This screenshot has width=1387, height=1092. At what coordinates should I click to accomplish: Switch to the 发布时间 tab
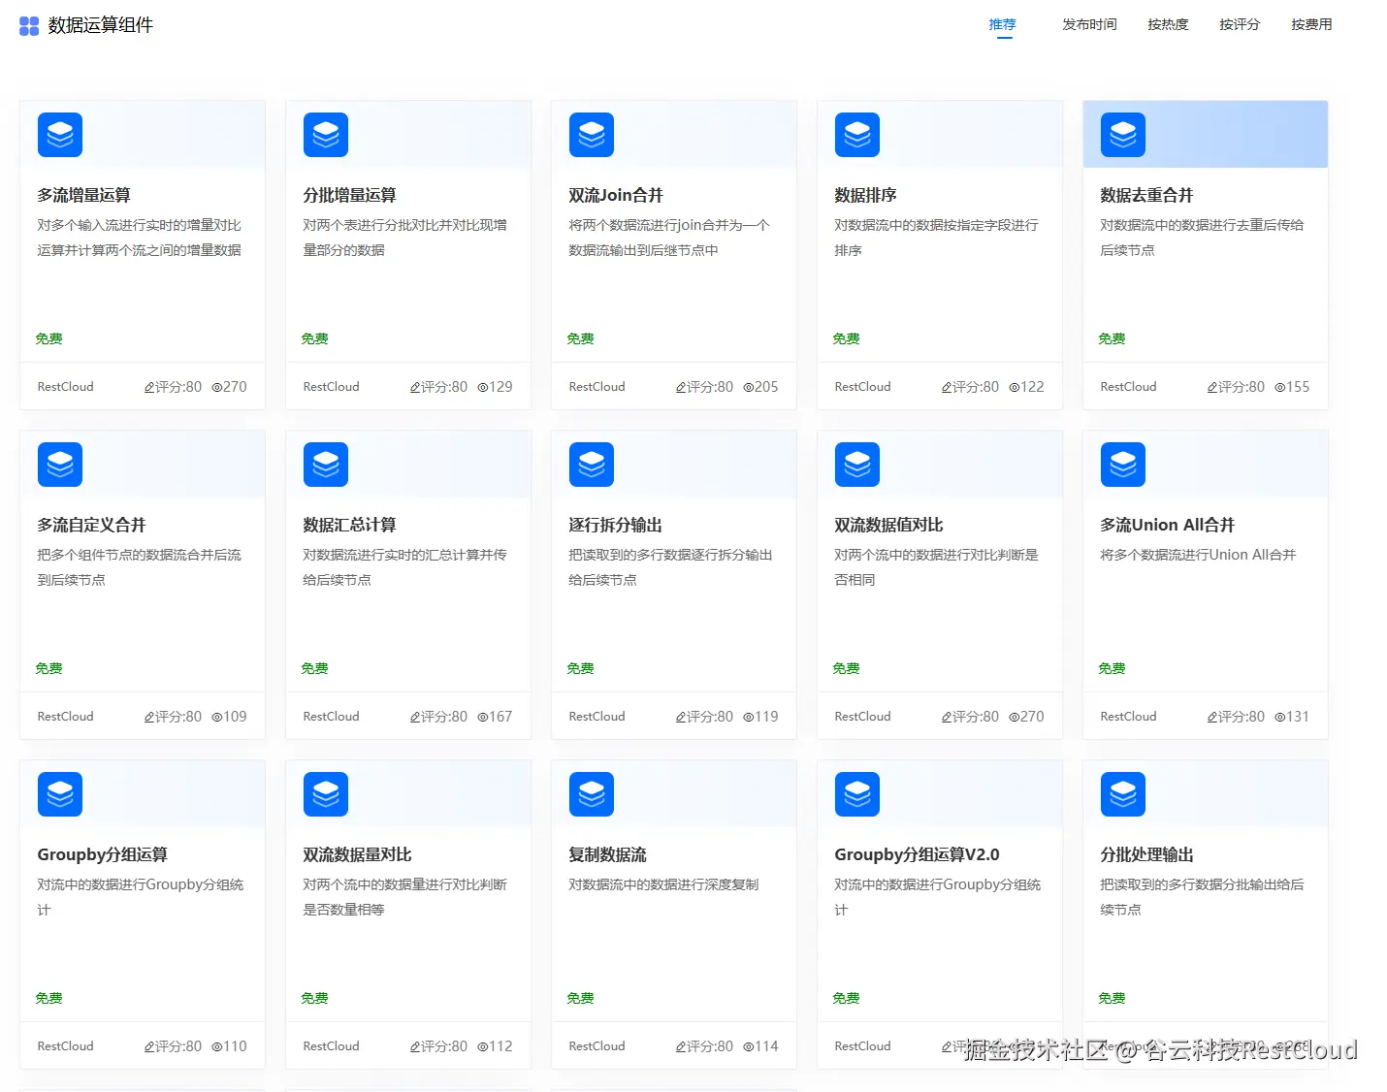(1088, 24)
